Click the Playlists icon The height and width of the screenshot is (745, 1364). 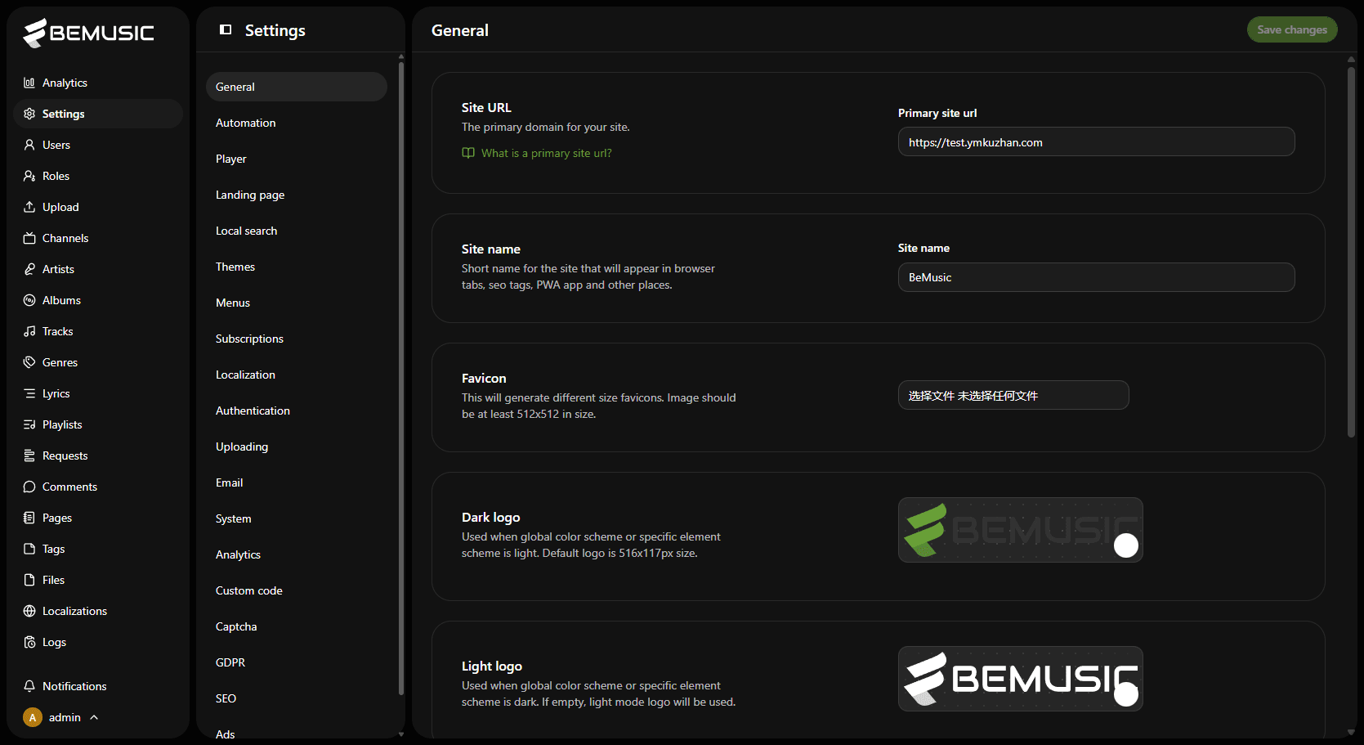(x=29, y=424)
